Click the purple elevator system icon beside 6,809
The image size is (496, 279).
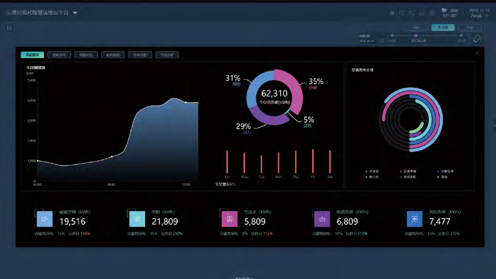click(323, 219)
